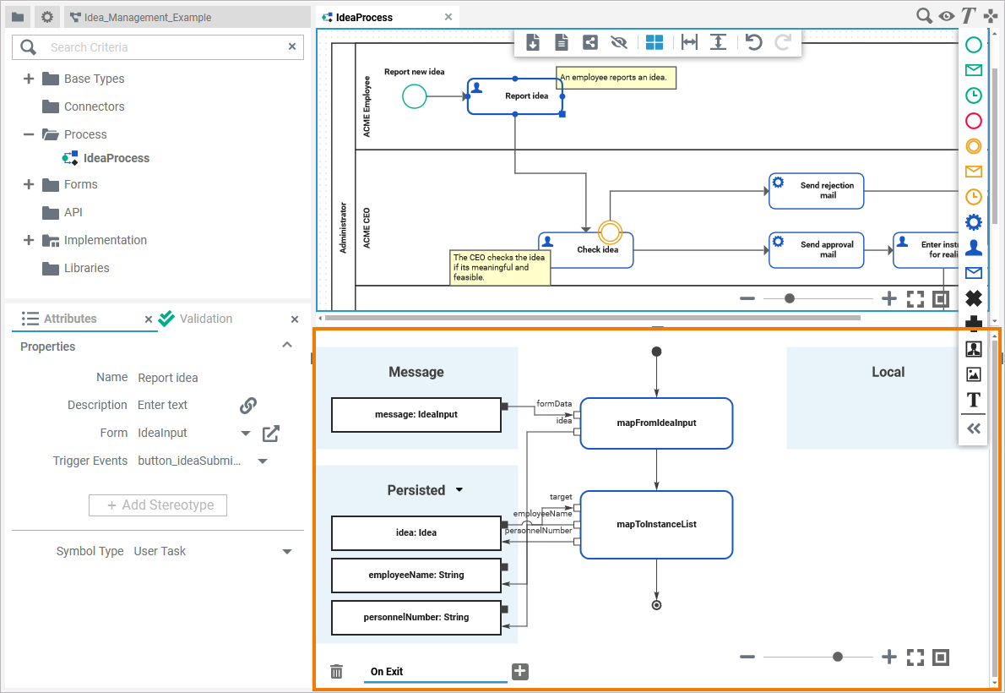1005x693 pixels.
Task: Select the blue gear service task tool
Action: [x=973, y=222]
